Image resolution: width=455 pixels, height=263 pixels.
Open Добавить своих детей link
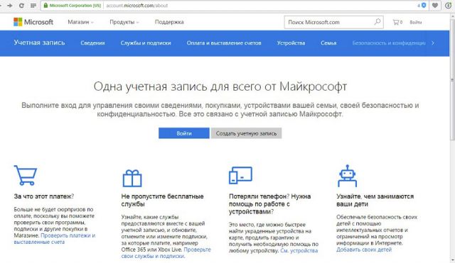coord(364,250)
